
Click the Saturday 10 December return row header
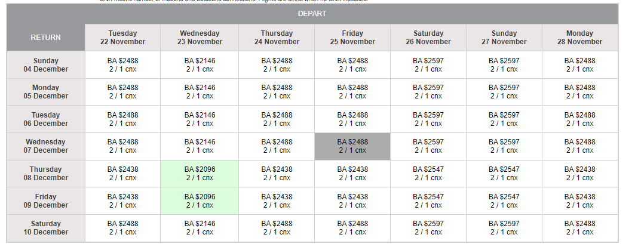[46, 228]
